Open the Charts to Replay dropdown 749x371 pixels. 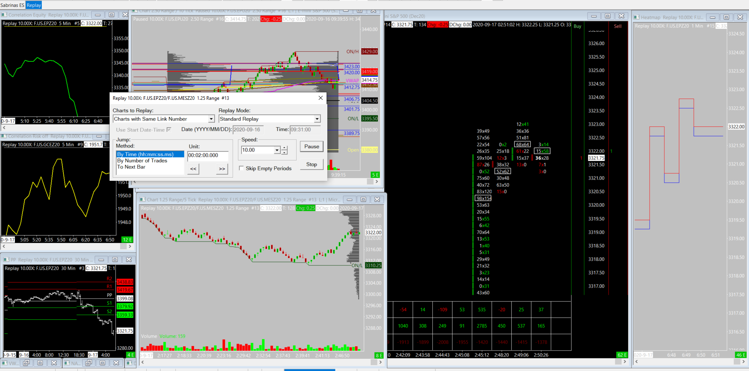coord(211,119)
